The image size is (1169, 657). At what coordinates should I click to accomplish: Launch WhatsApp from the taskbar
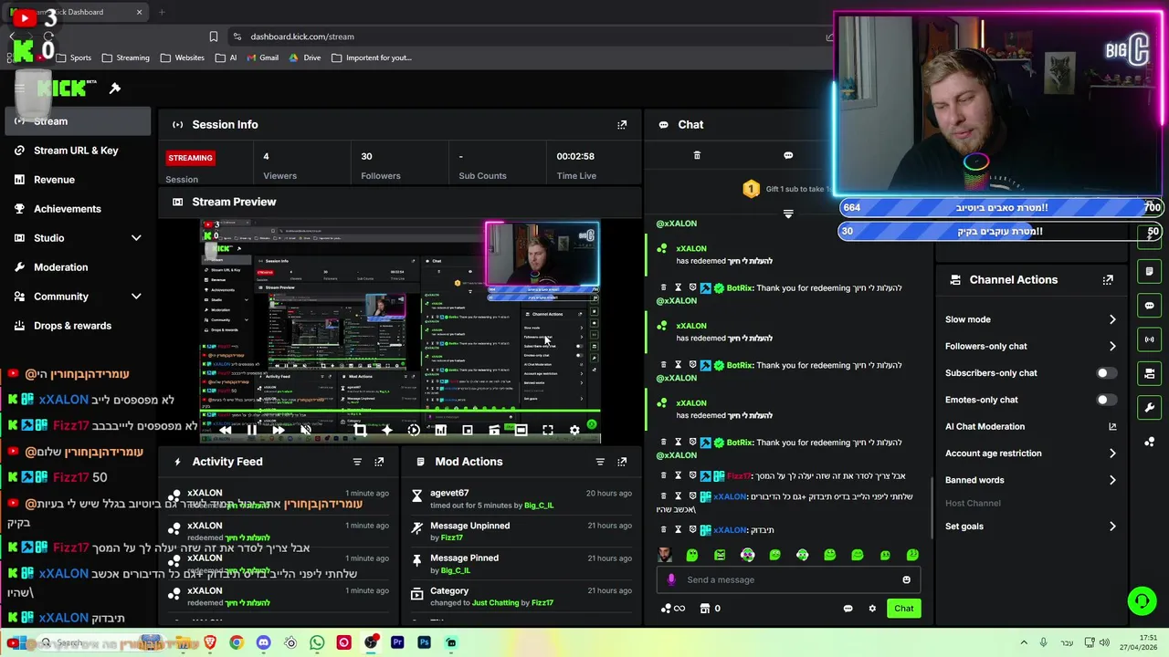tap(317, 642)
